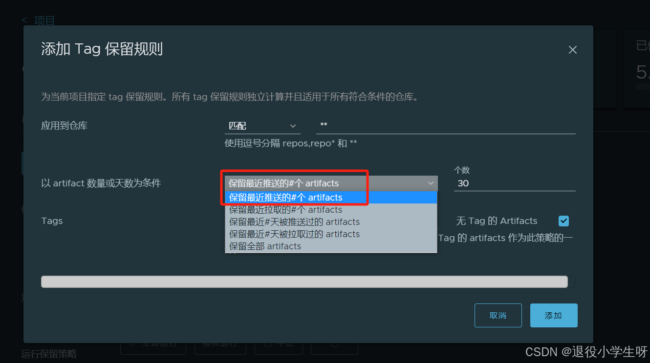Click the 模拟运行 dry-run button
The height and width of the screenshot is (363, 650).
click(220, 344)
